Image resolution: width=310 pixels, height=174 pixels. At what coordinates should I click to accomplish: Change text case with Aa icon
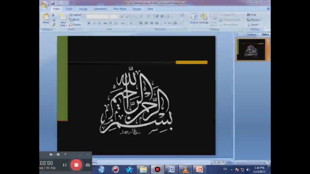(x=123, y=23)
